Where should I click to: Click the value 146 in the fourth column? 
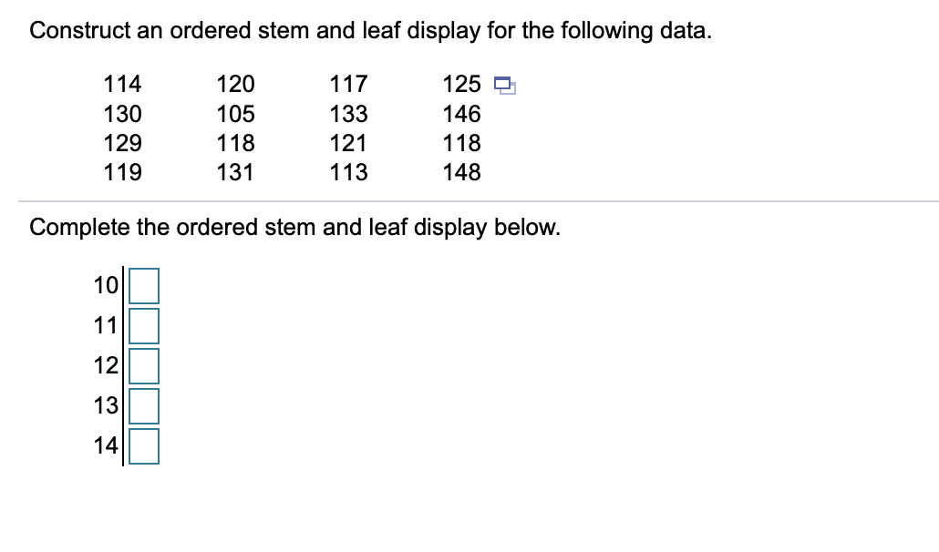point(460,113)
